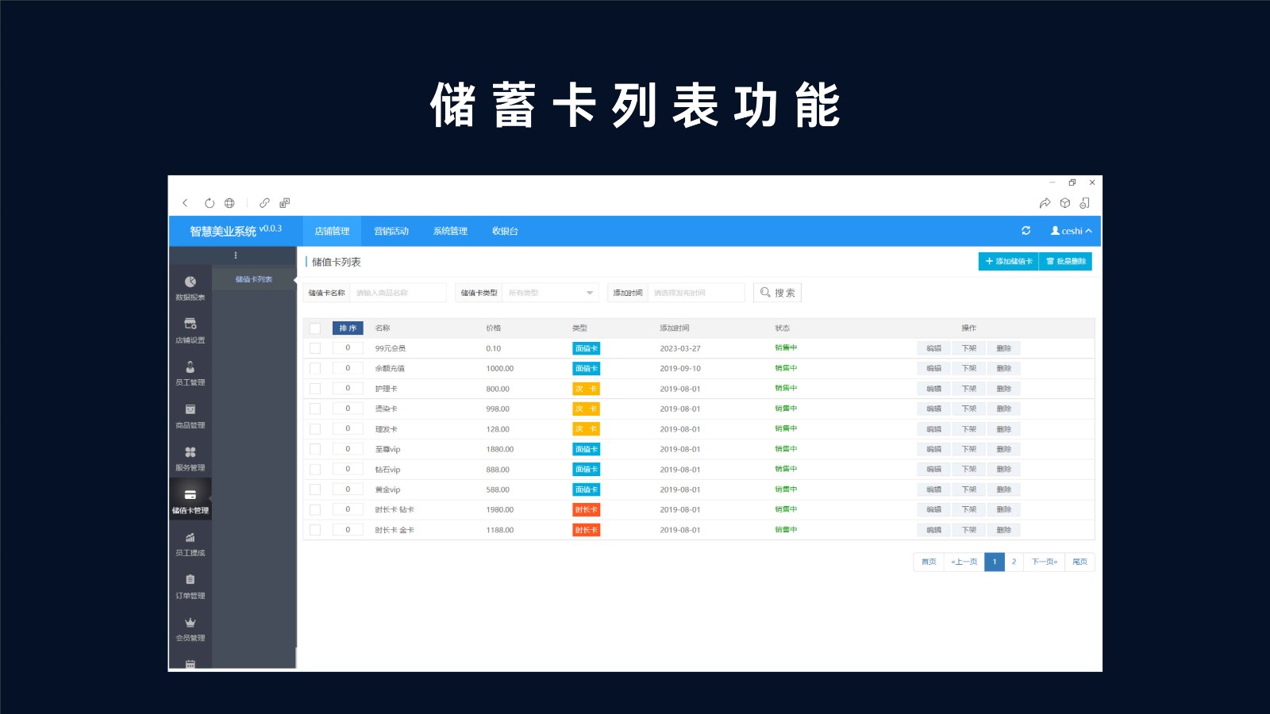Switch to the 收银台 tab
Image resolution: width=1270 pixels, height=714 pixels.
[x=505, y=231]
